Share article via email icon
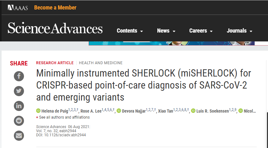The image size is (268, 148). click(x=19, y=136)
